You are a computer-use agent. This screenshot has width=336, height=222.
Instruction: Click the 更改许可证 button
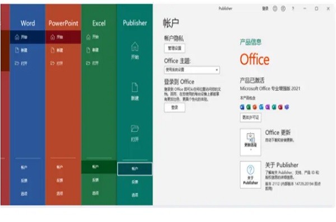click(x=250, y=117)
